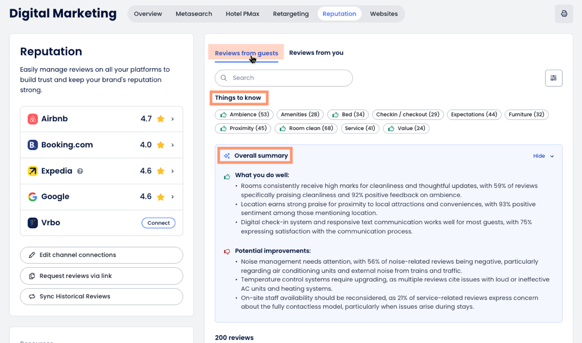Click the Sync Historical Reviews button
Viewport: 582px width, 343px height.
[x=101, y=296]
